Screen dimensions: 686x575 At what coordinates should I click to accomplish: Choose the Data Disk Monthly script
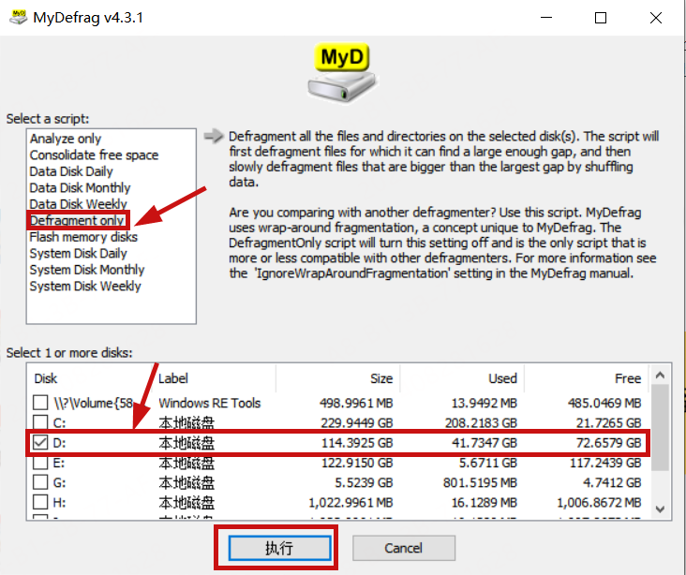80,188
